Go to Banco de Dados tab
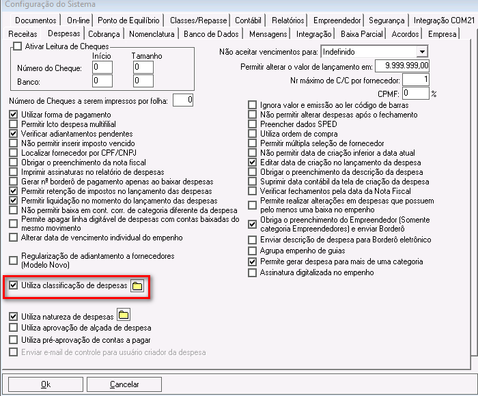This screenshot has height=396, width=478. coord(211,34)
